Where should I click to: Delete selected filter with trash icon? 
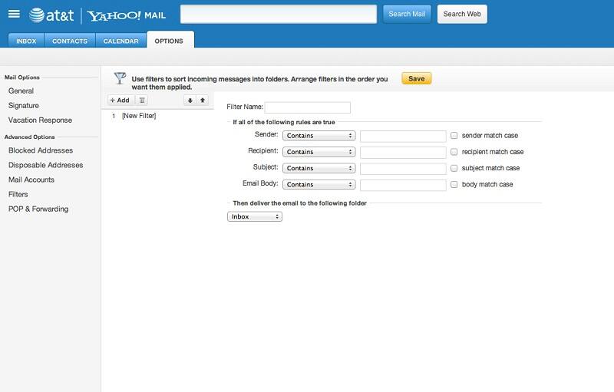(142, 100)
